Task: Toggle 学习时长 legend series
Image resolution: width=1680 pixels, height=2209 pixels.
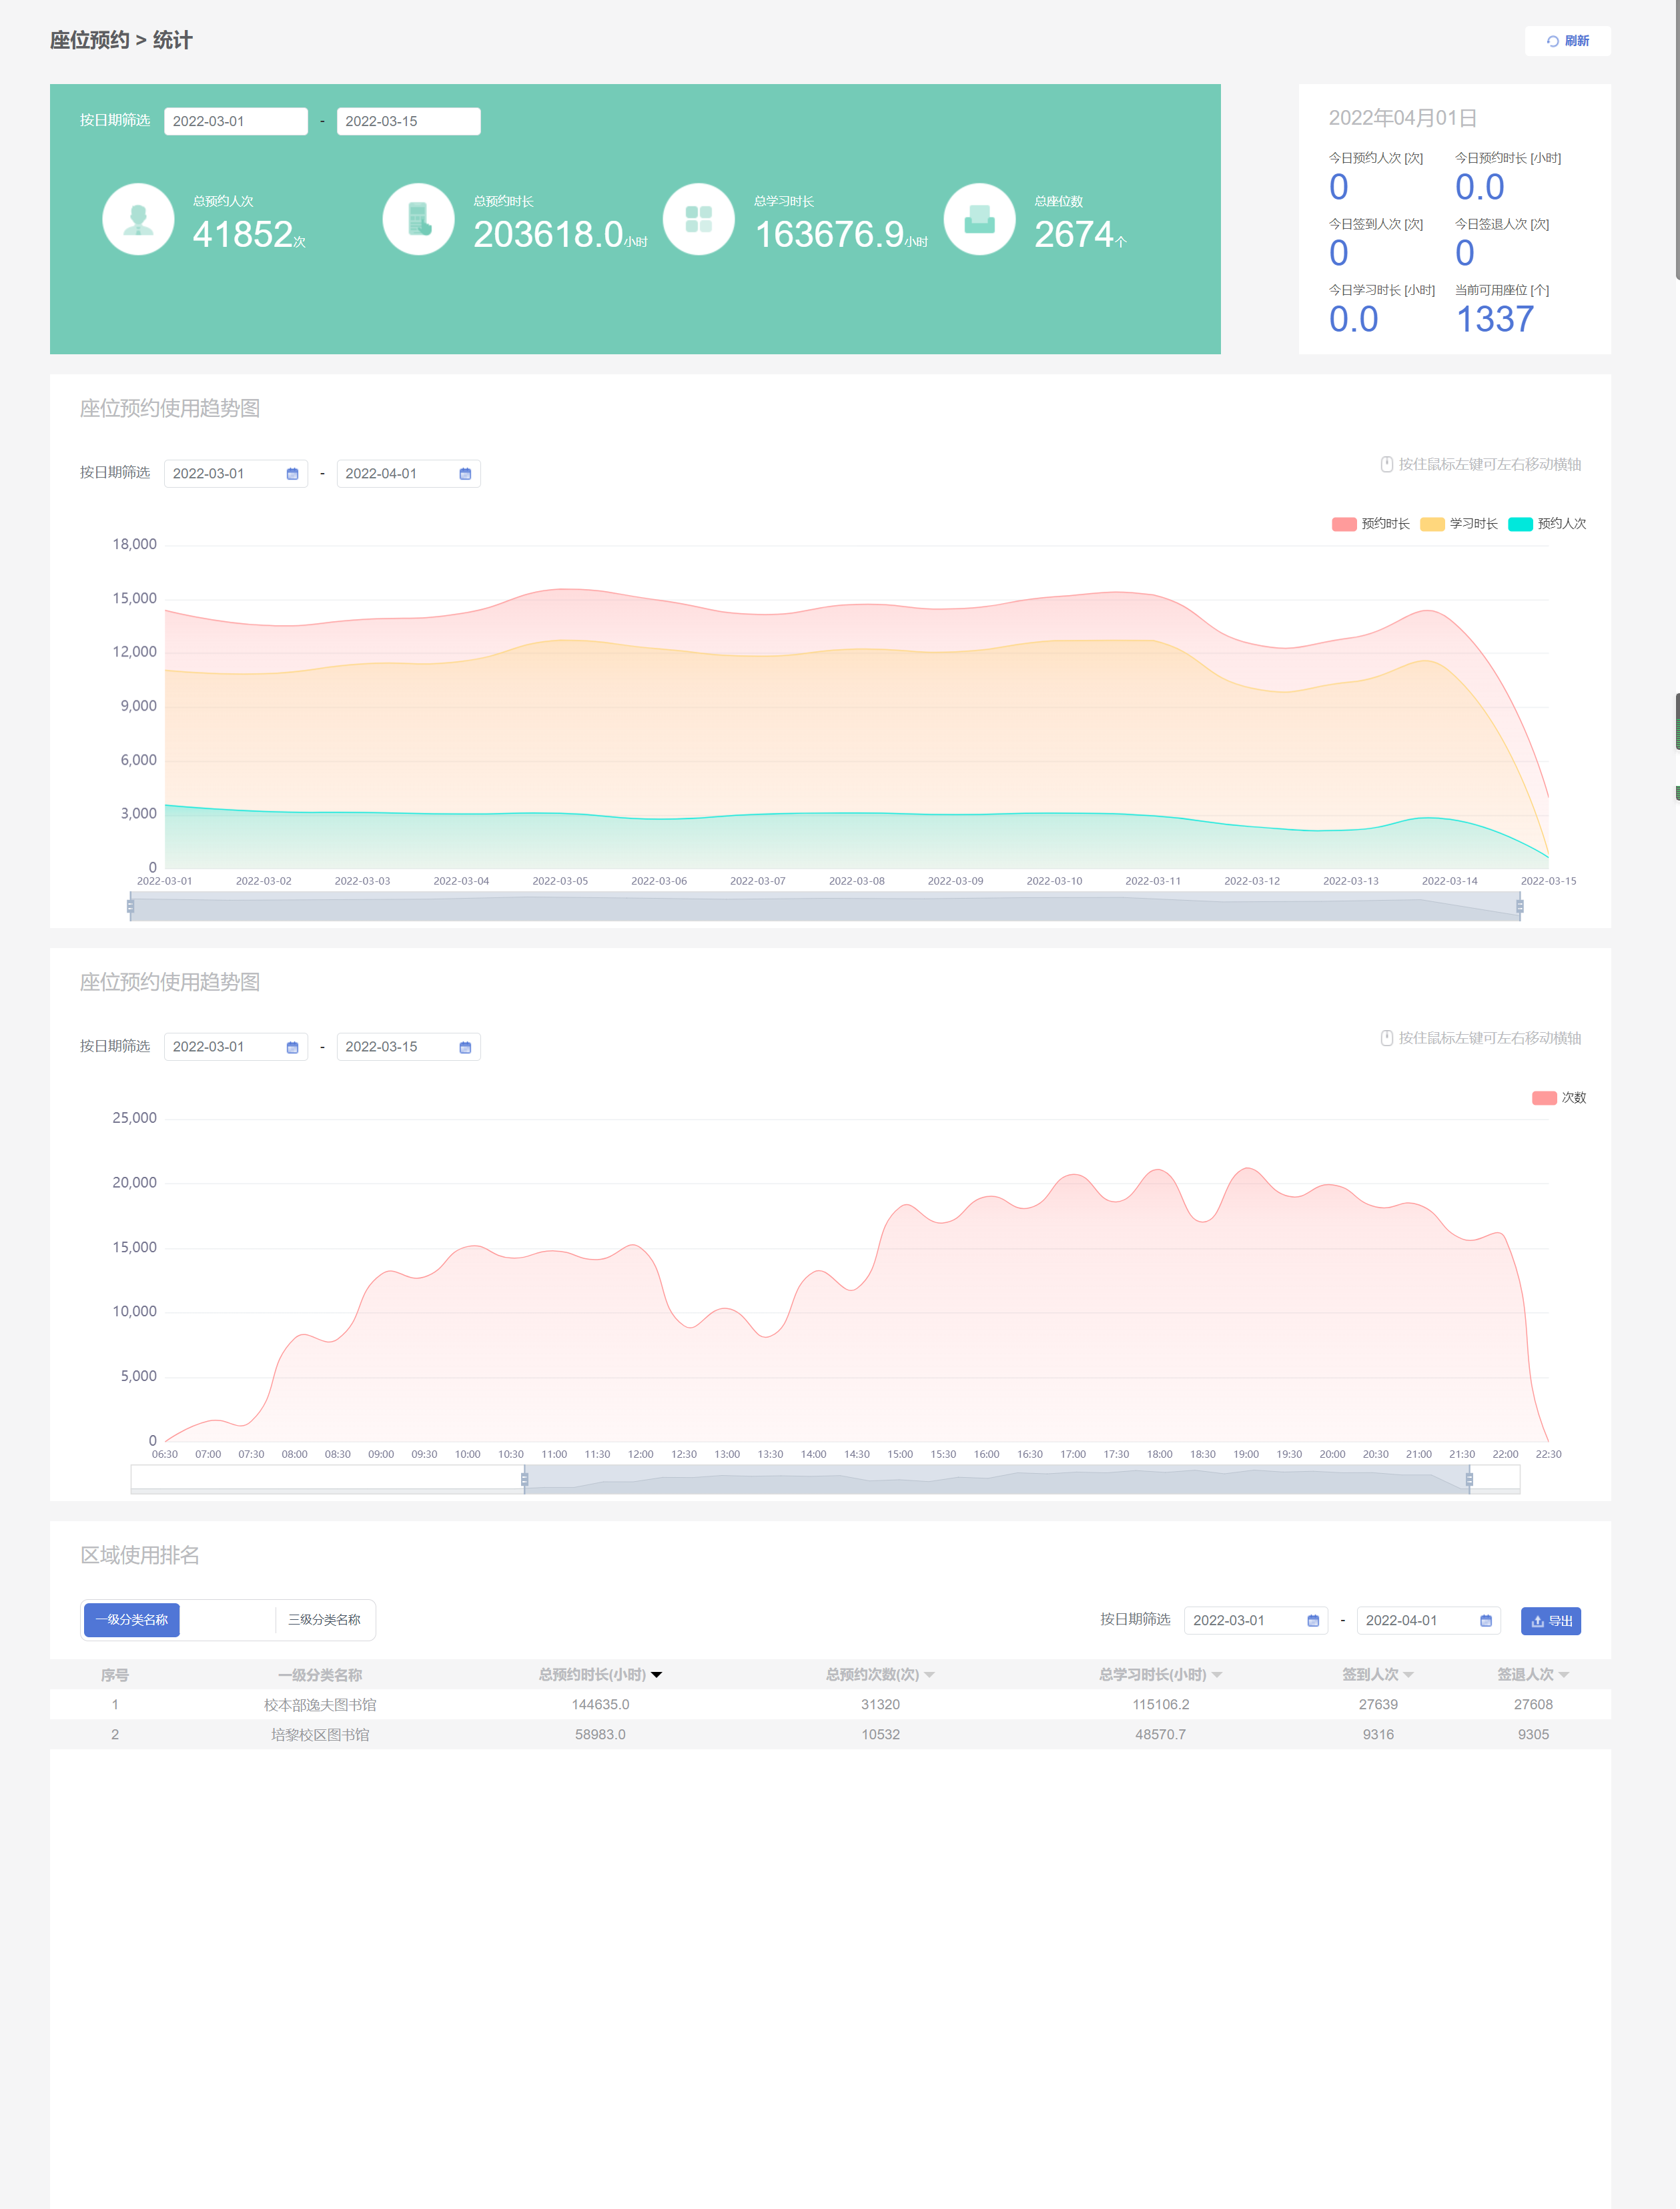Action: (x=1459, y=524)
